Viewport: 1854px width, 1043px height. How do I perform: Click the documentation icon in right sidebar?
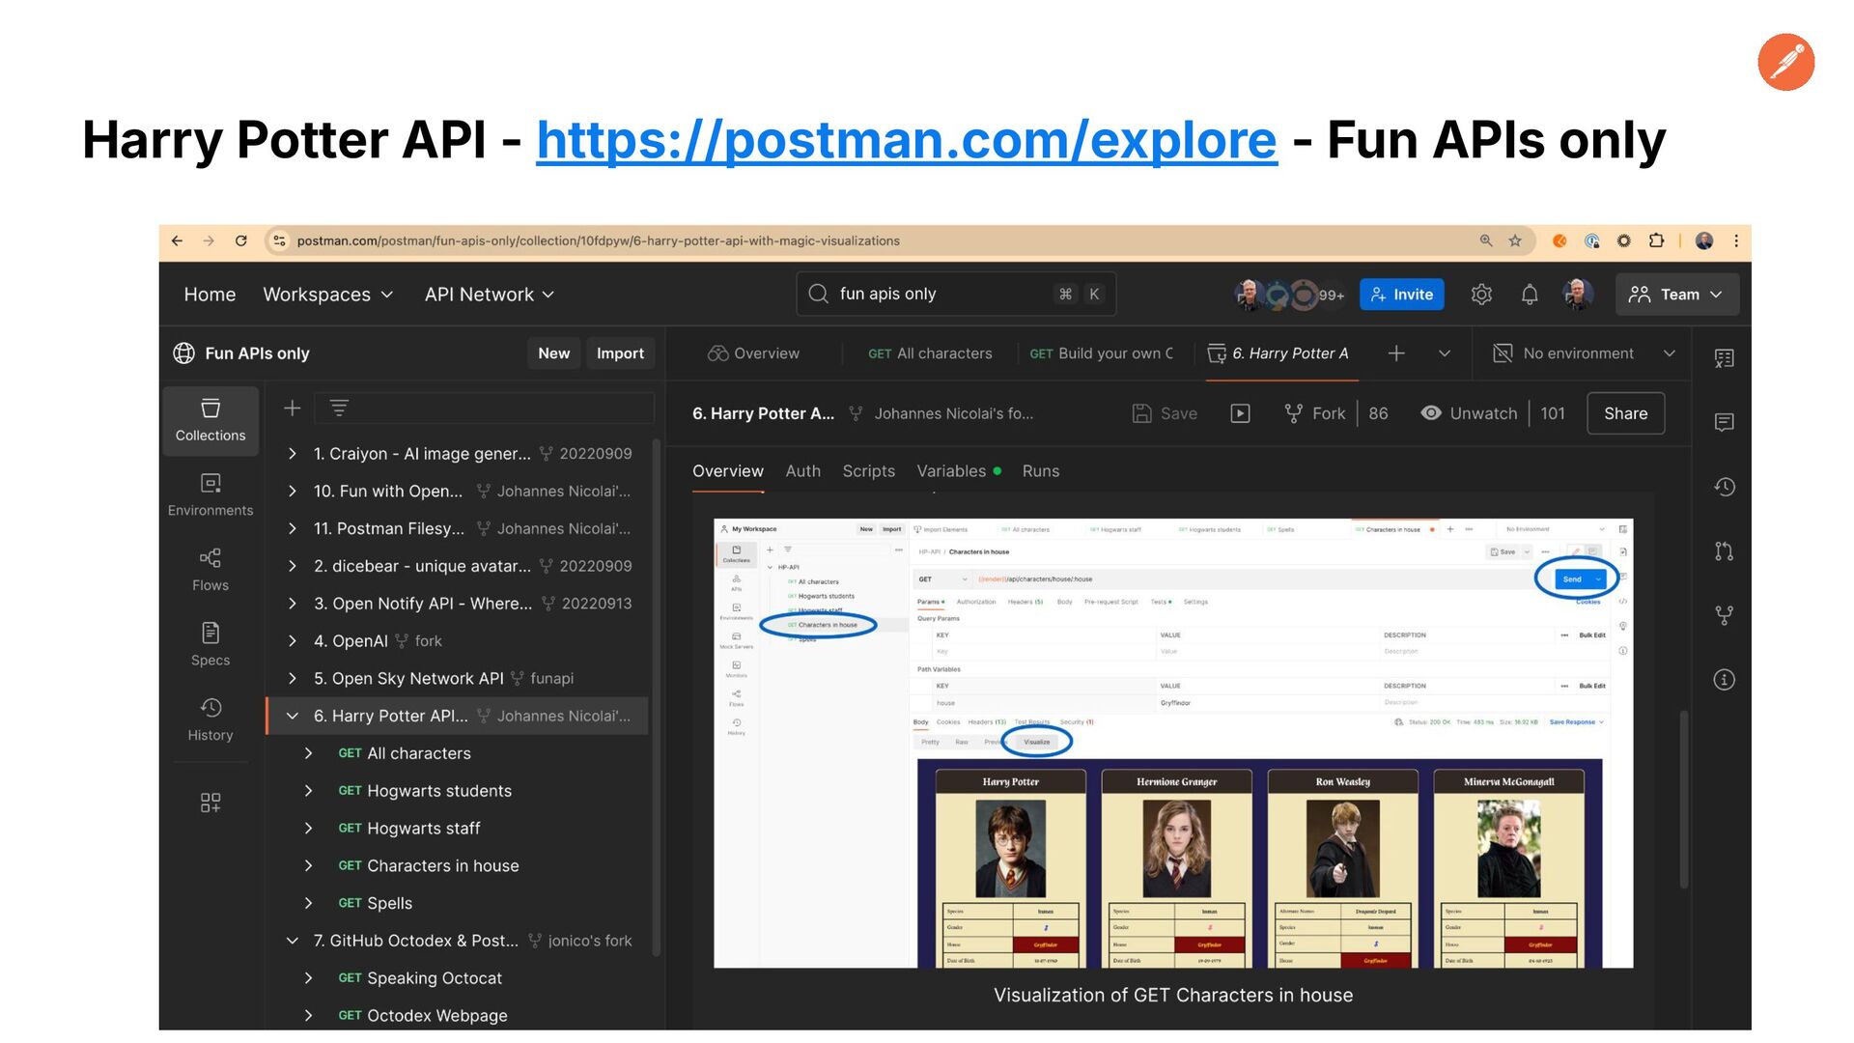pyautogui.click(x=1725, y=358)
